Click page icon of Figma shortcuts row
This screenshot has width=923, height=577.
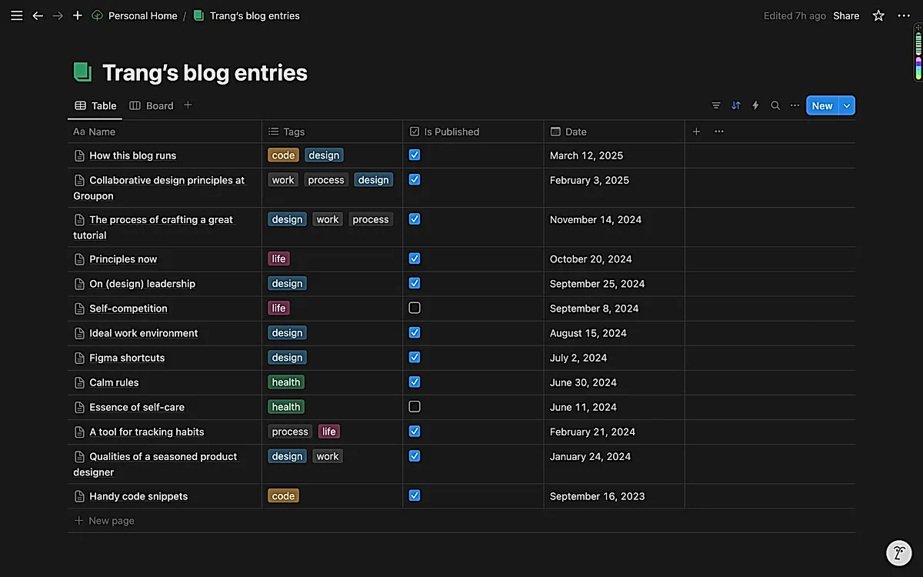pos(79,358)
